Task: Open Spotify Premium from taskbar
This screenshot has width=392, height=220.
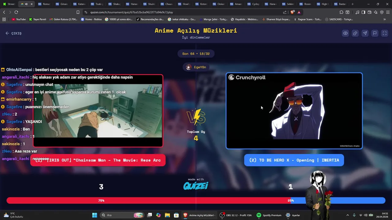Action: pyautogui.click(x=269, y=215)
